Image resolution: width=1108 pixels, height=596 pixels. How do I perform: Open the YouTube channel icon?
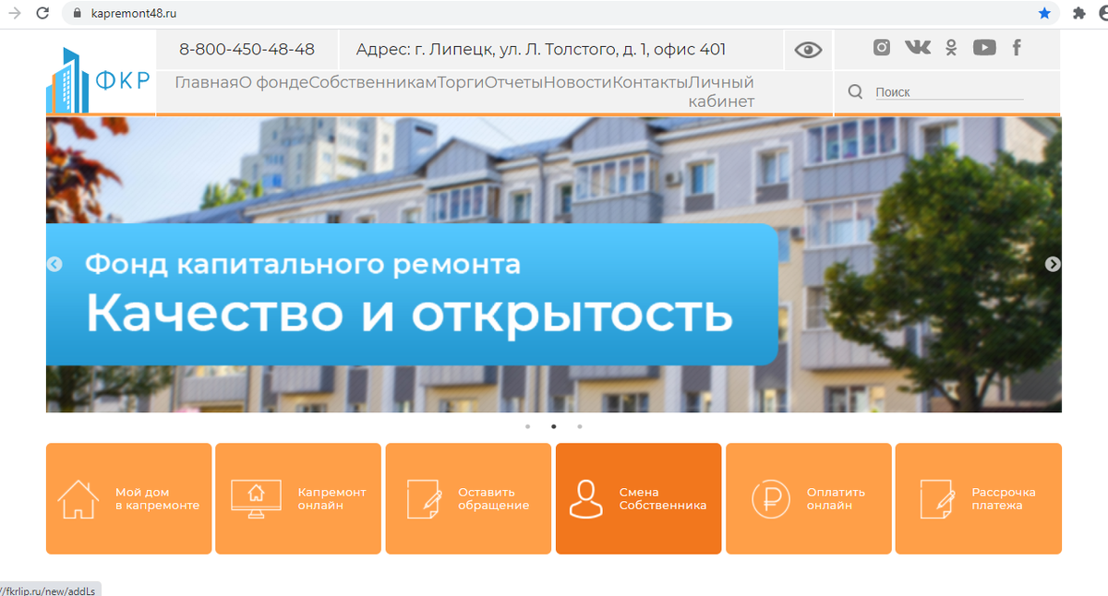[984, 48]
